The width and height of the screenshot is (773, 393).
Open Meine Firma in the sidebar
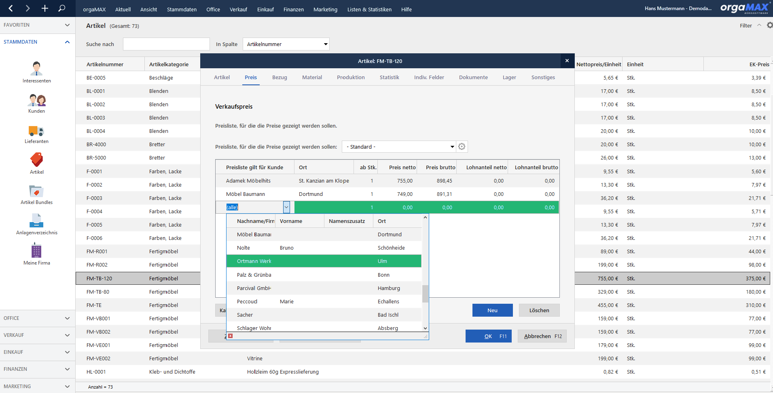pyautogui.click(x=36, y=254)
